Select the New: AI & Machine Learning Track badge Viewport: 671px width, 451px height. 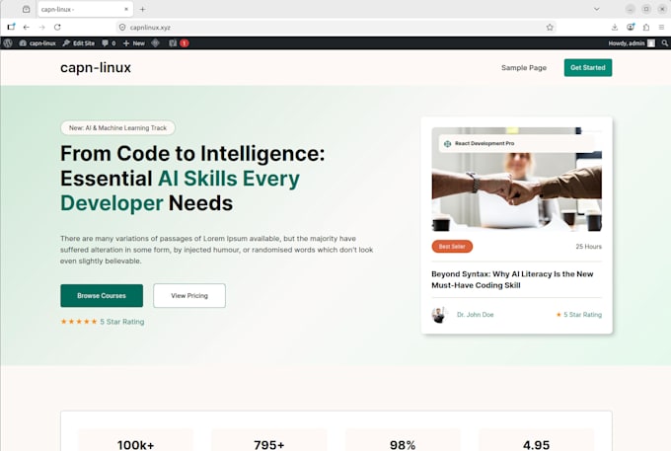[x=117, y=128]
